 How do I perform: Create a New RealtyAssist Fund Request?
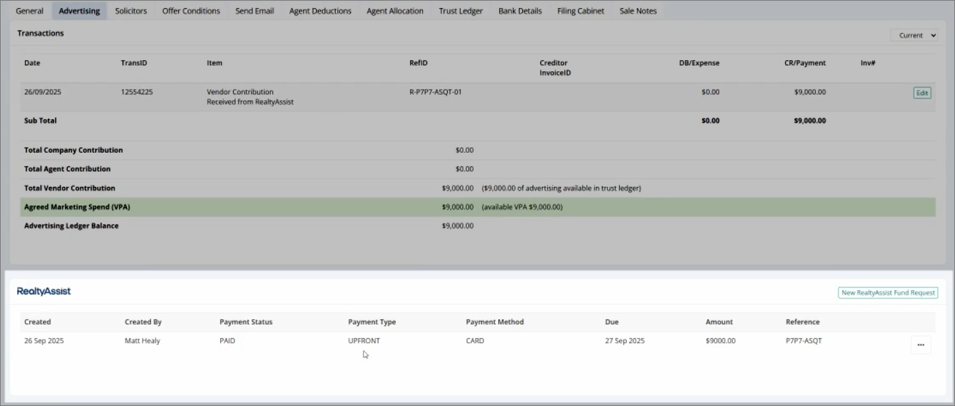coord(888,292)
